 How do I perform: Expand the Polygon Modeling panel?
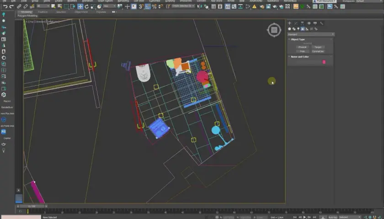point(27,16)
